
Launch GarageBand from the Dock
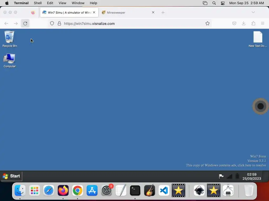pyautogui.click(x=149, y=190)
